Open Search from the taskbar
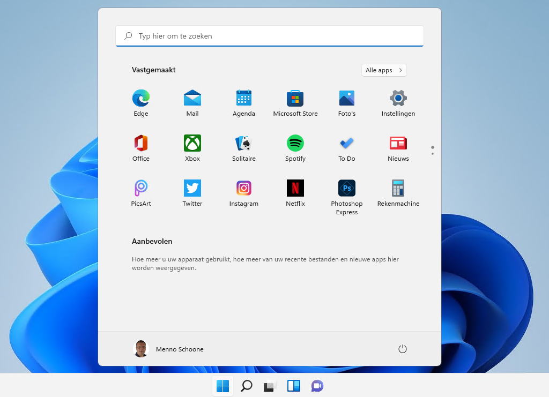The height and width of the screenshot is (397, 549). pos(247,386)
